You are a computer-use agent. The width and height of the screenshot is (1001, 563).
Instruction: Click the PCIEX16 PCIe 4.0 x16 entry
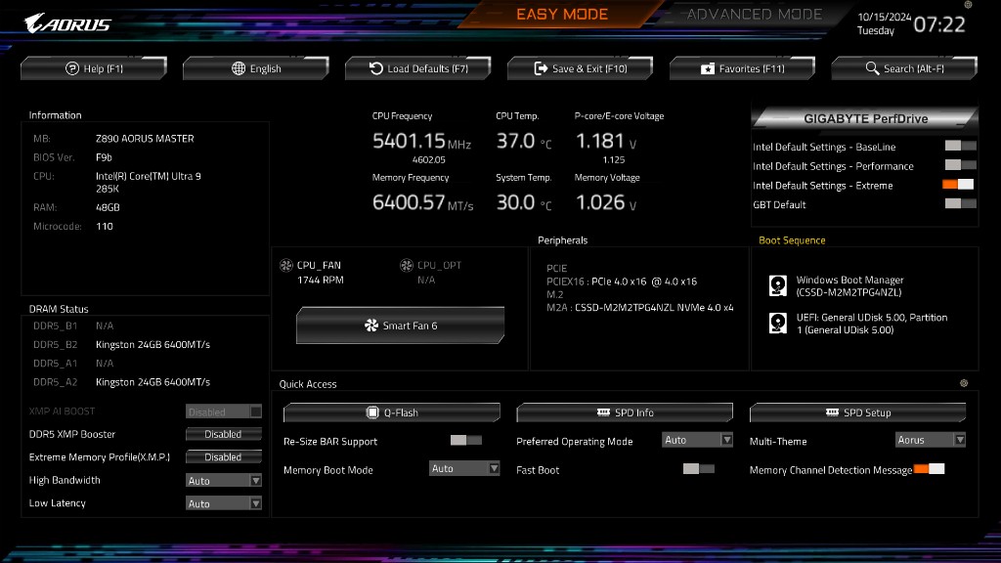pos(621,281)
